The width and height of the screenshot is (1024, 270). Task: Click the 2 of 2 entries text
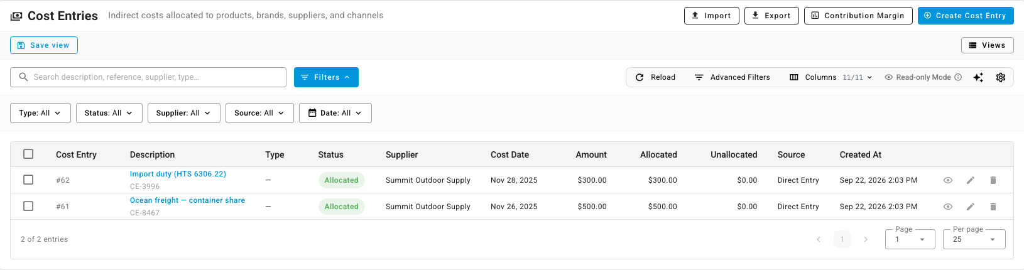[44, 239]
